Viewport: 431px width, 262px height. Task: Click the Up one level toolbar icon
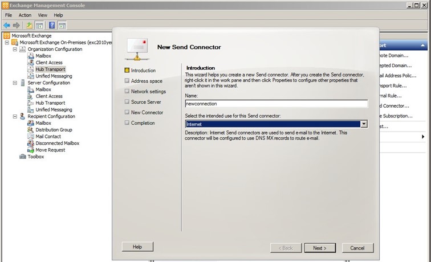tap(29, 26)
